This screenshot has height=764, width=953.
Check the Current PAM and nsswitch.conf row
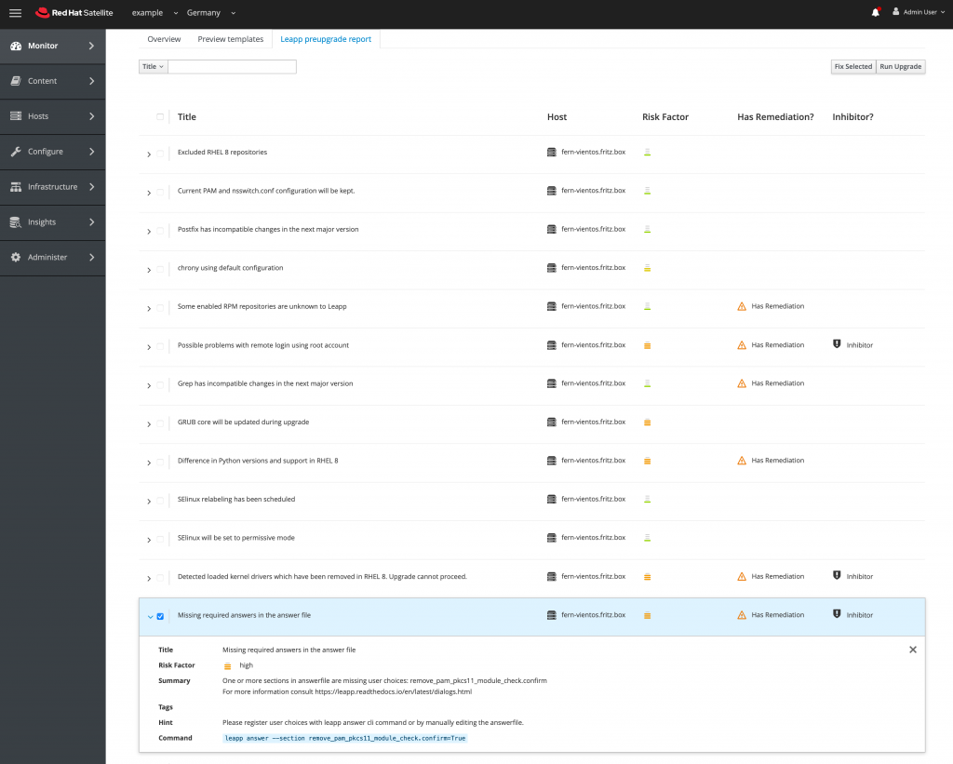[x=160, y=192]
